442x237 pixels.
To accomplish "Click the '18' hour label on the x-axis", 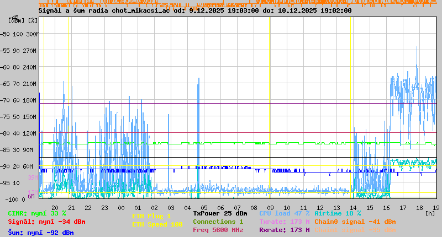I will pyautogui.click(x=419, y=208).
